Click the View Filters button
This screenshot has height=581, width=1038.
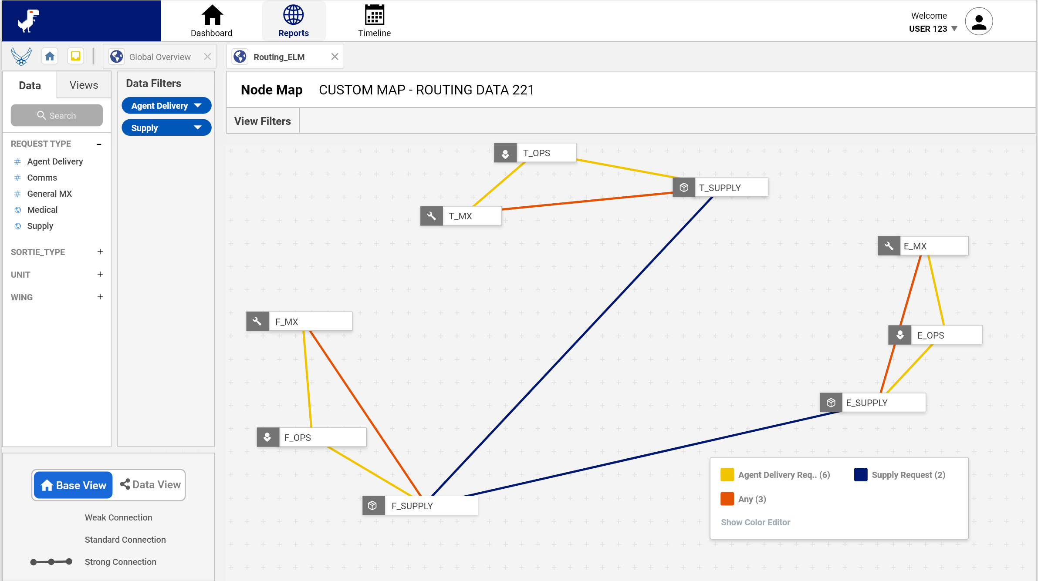point(262,121)
